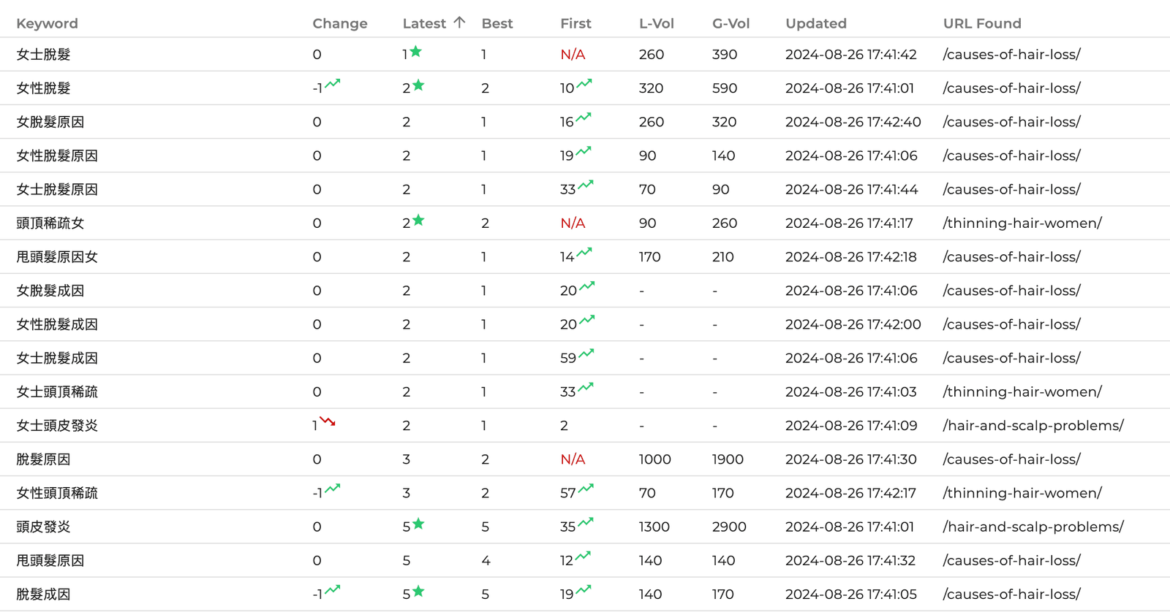Open the /causes-of-hair-loss/ URL for 脫髮原因
Image resolution: width=1170 pixels, height=612 pixels.
1011,459
